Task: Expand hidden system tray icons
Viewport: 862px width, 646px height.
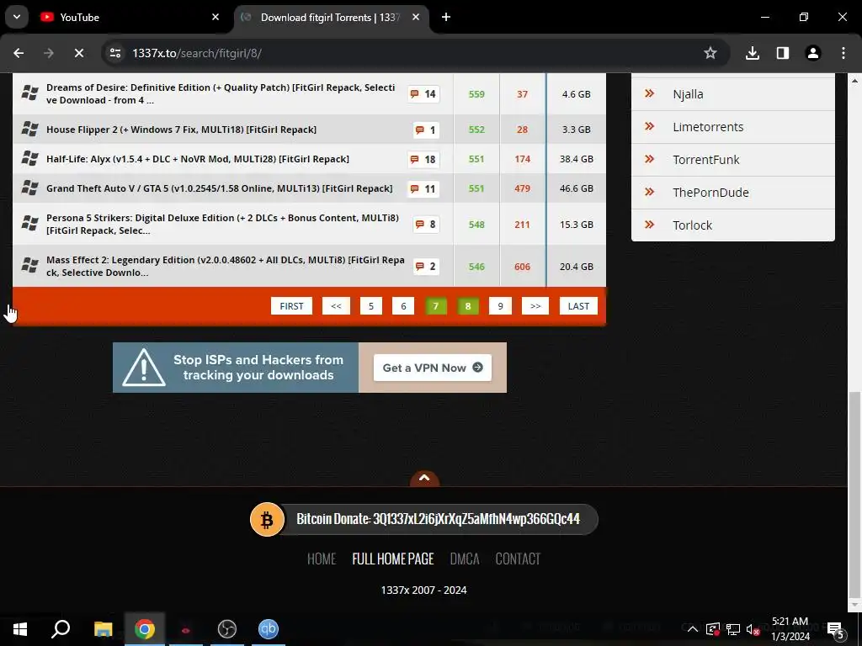Action: (693, 629)
